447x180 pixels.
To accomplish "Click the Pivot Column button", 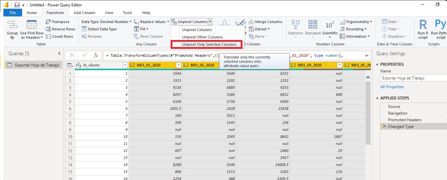I will [148, 37].
